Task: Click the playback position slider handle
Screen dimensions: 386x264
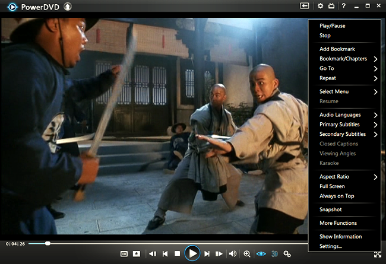Action: 48,243
